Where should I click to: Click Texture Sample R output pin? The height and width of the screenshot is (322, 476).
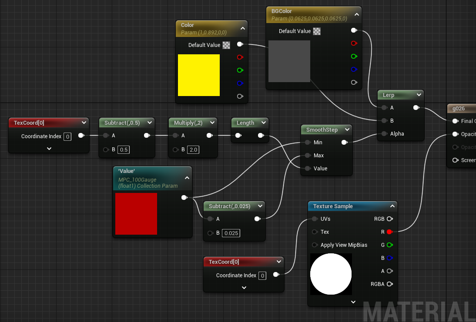[x=390, y=232]
